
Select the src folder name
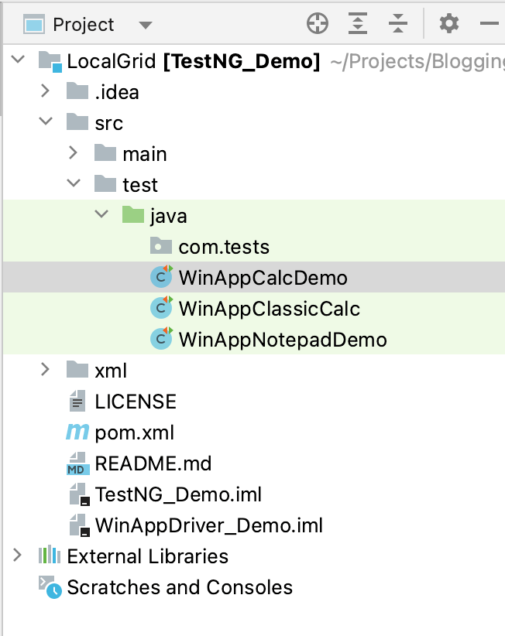pos(108,123)
